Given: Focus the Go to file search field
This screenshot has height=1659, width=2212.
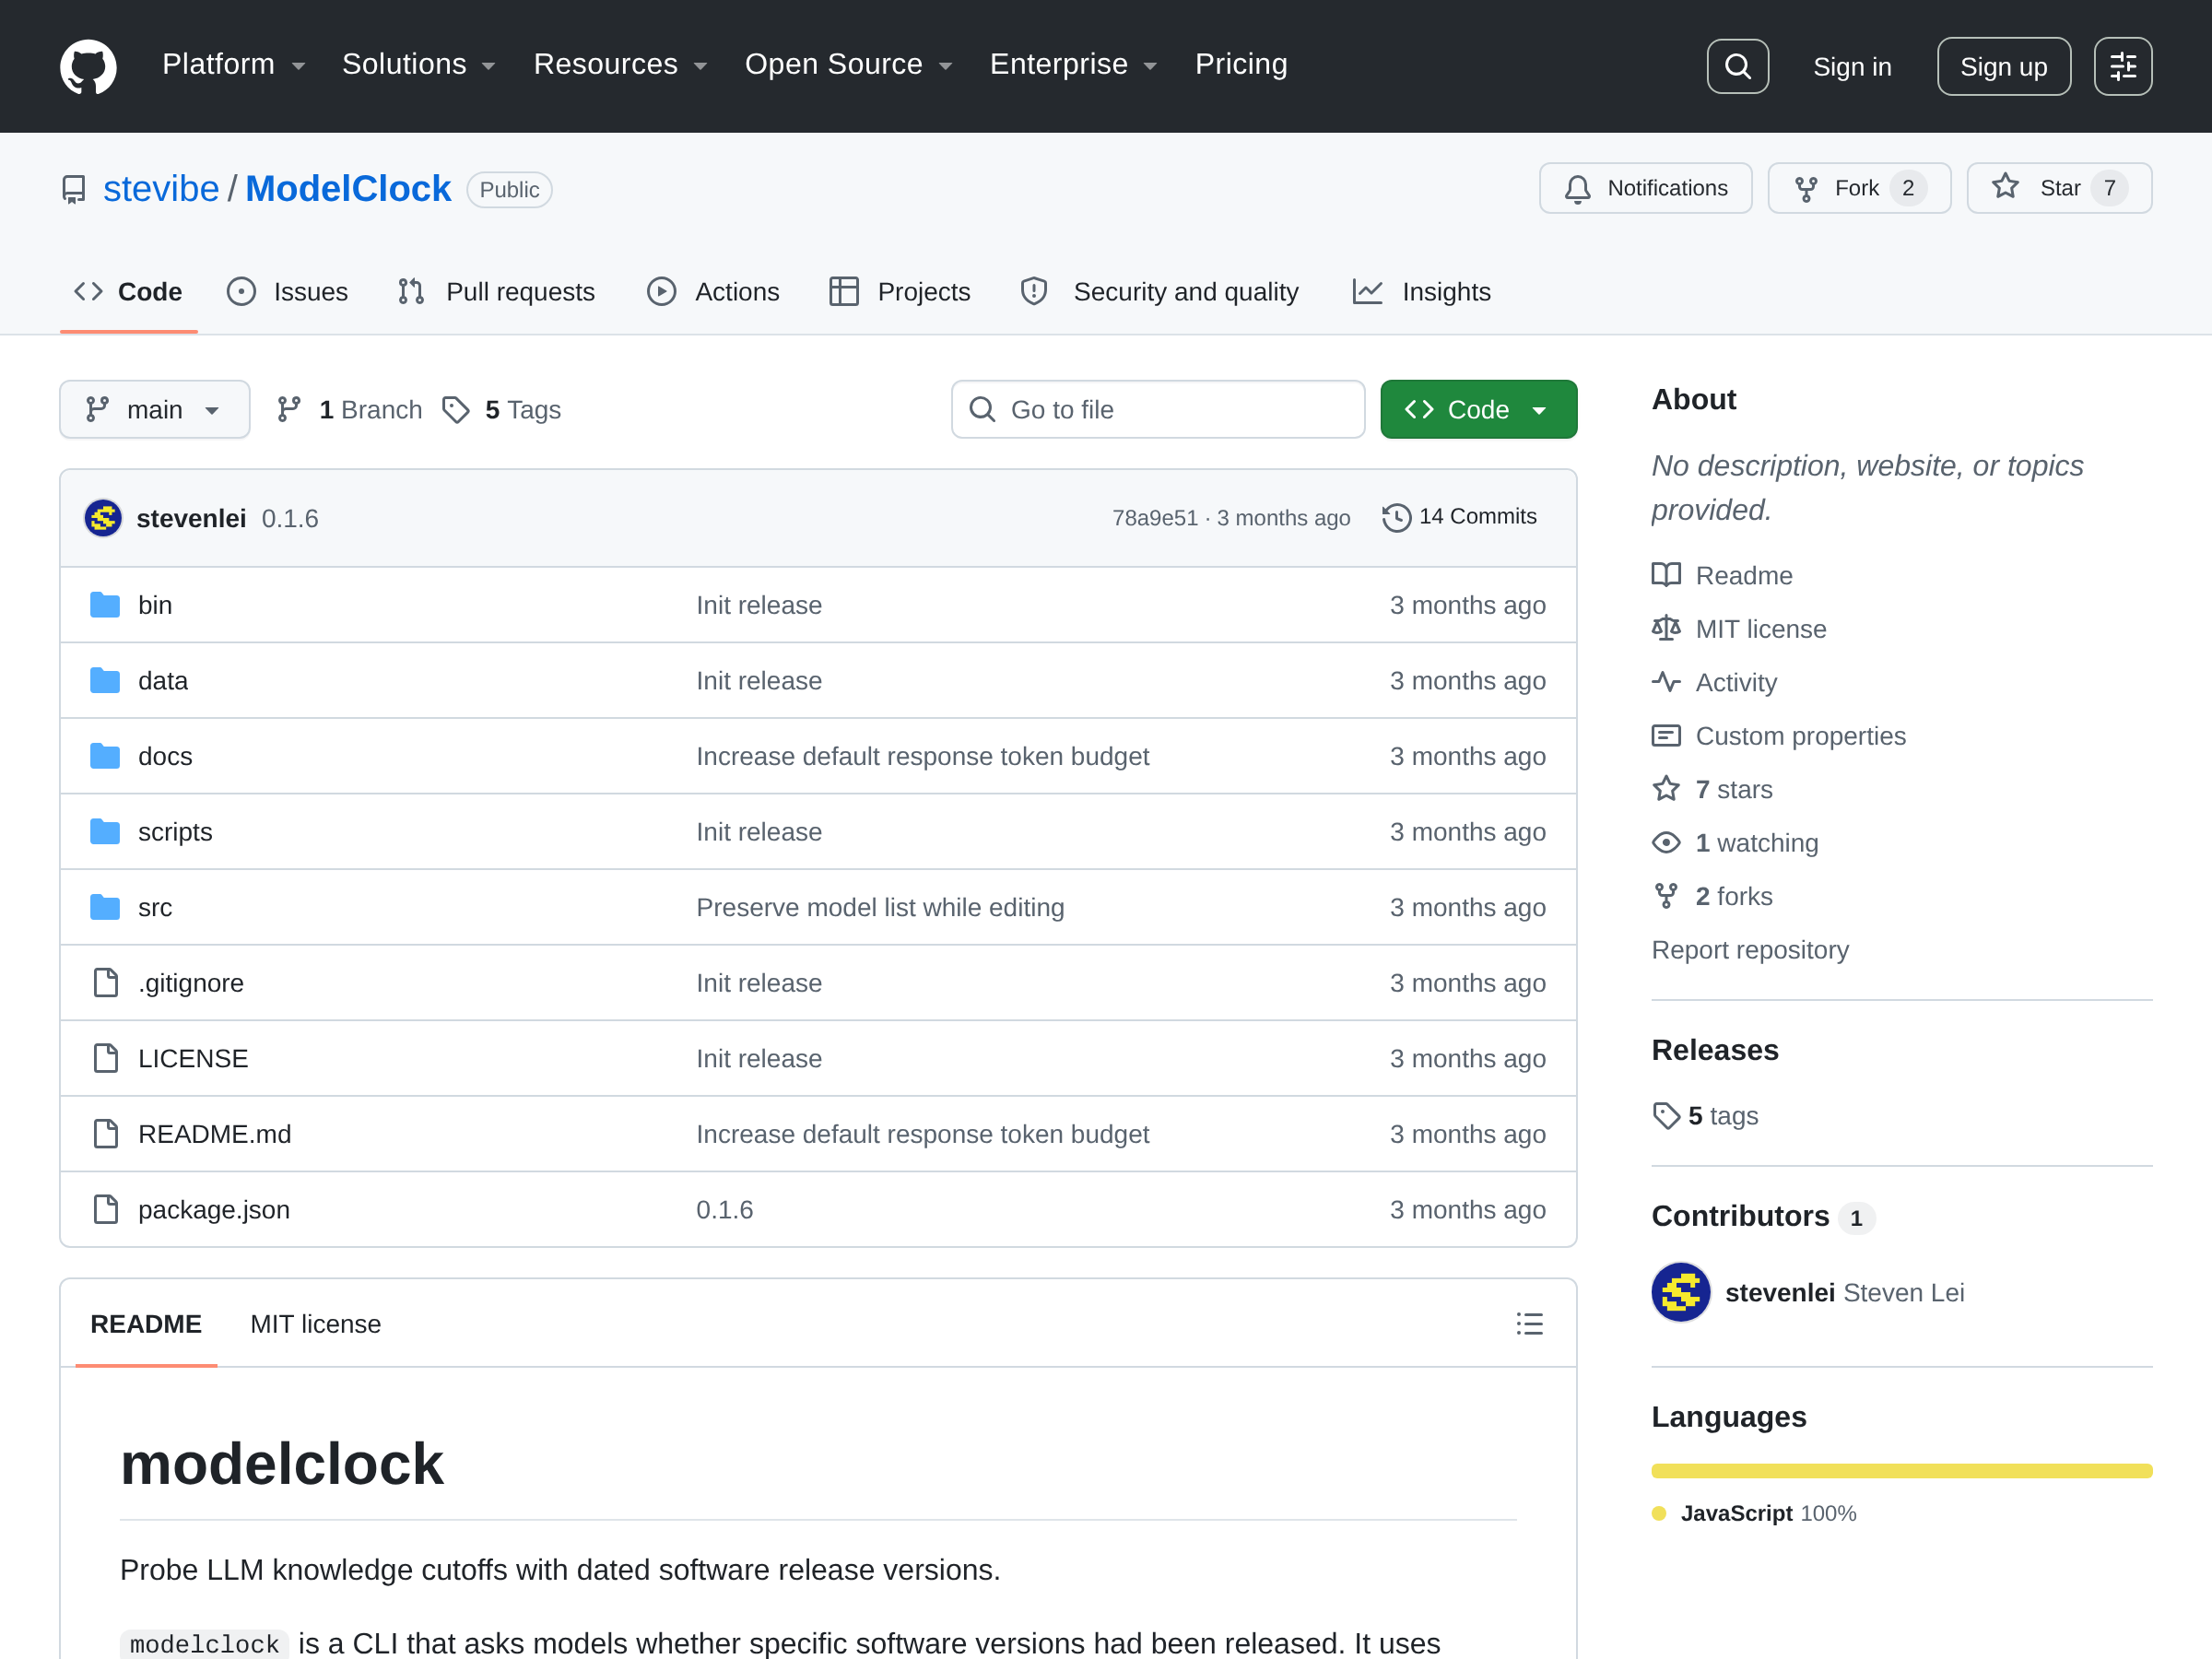Looking at the screenshot, I should tap(1158, 410).
